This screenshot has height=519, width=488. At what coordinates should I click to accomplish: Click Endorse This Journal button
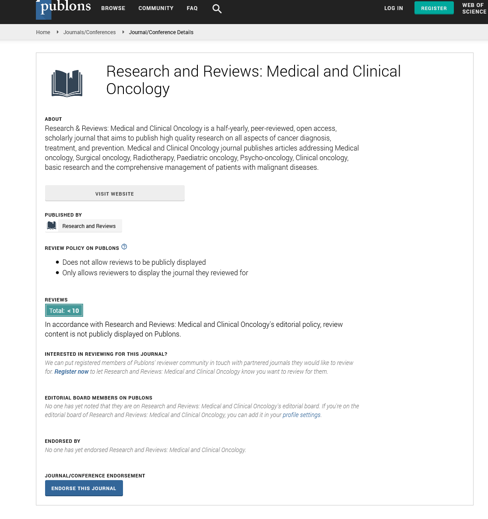[x=84, y=488]
